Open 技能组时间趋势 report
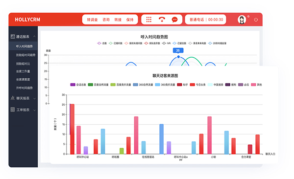Viewport: 294px width, 179px height. (x=25, y=55)
